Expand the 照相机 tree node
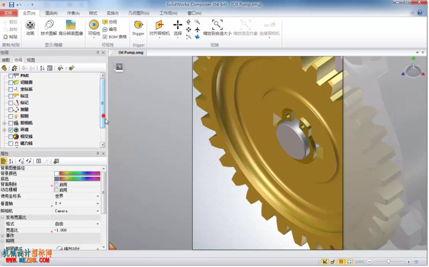The image size is (429, 267). click(4, 123)
